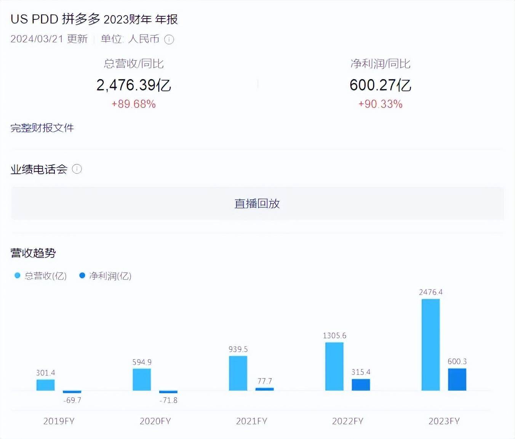Click the 2022FY revenue bar labeled 1305.6
Screen dimensions: 515x439
[334, 366]
